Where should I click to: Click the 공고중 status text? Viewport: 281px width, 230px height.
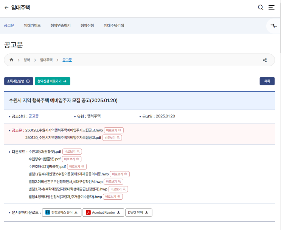click(x=34, y=116)
